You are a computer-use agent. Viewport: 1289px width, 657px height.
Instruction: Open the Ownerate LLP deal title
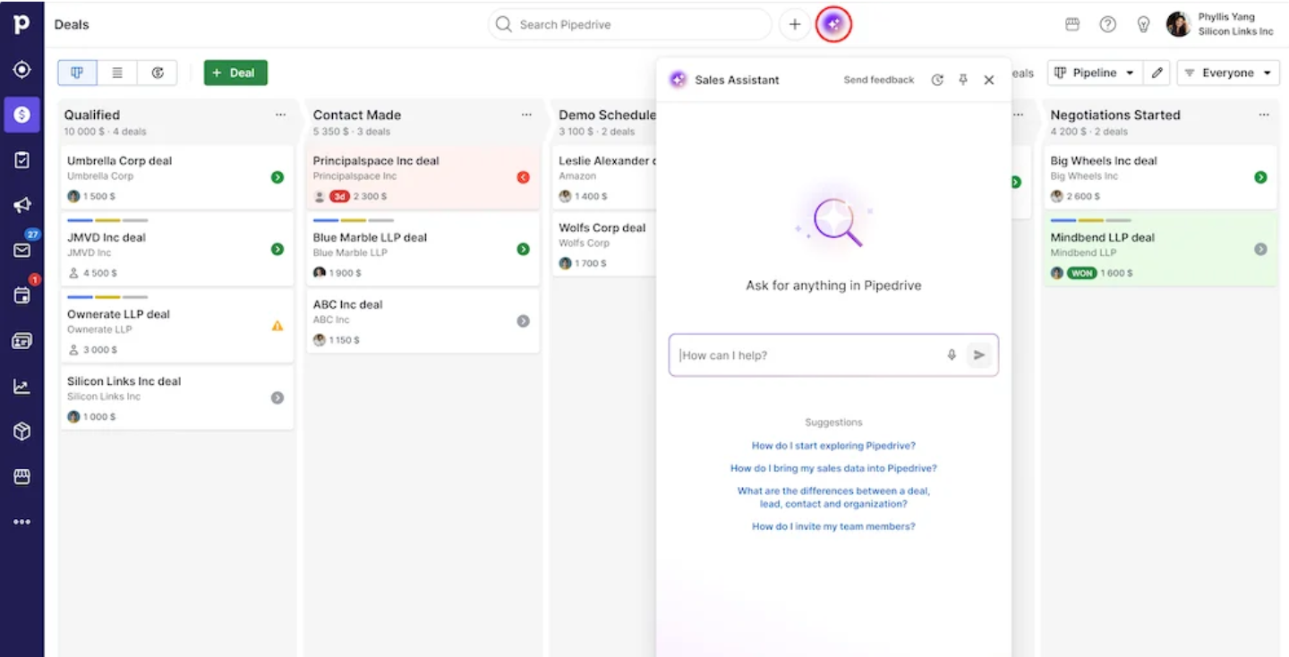tap(118, 314)
